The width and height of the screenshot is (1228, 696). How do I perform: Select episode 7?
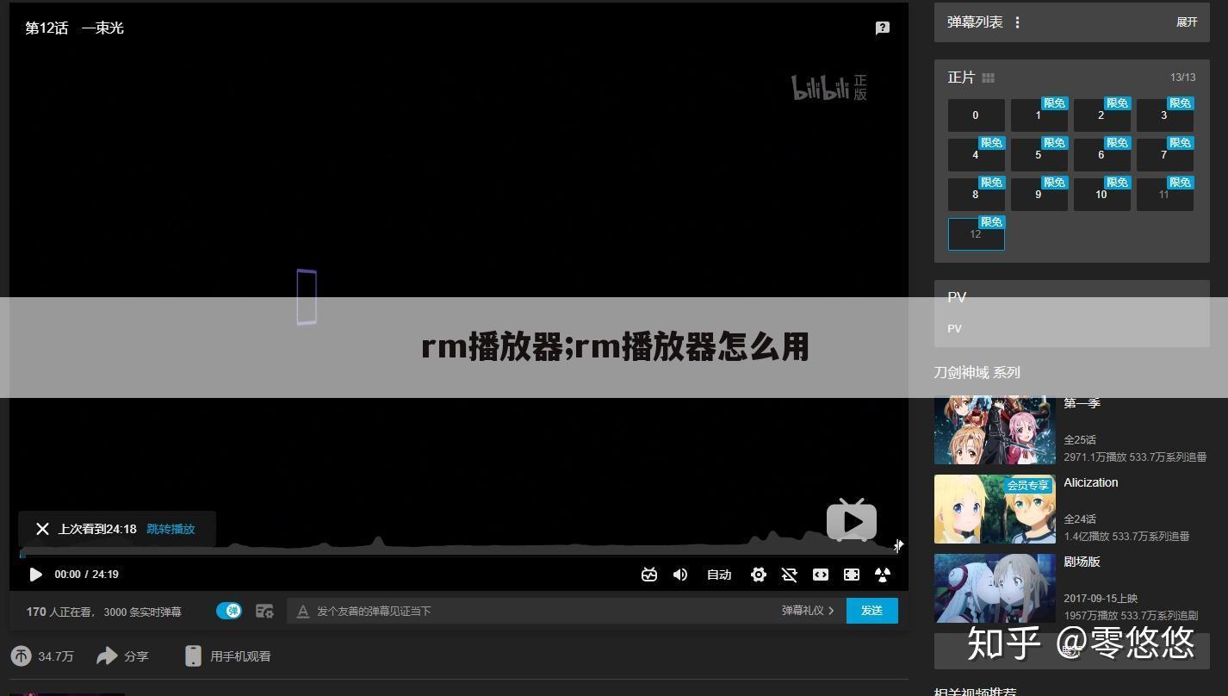1164,155
